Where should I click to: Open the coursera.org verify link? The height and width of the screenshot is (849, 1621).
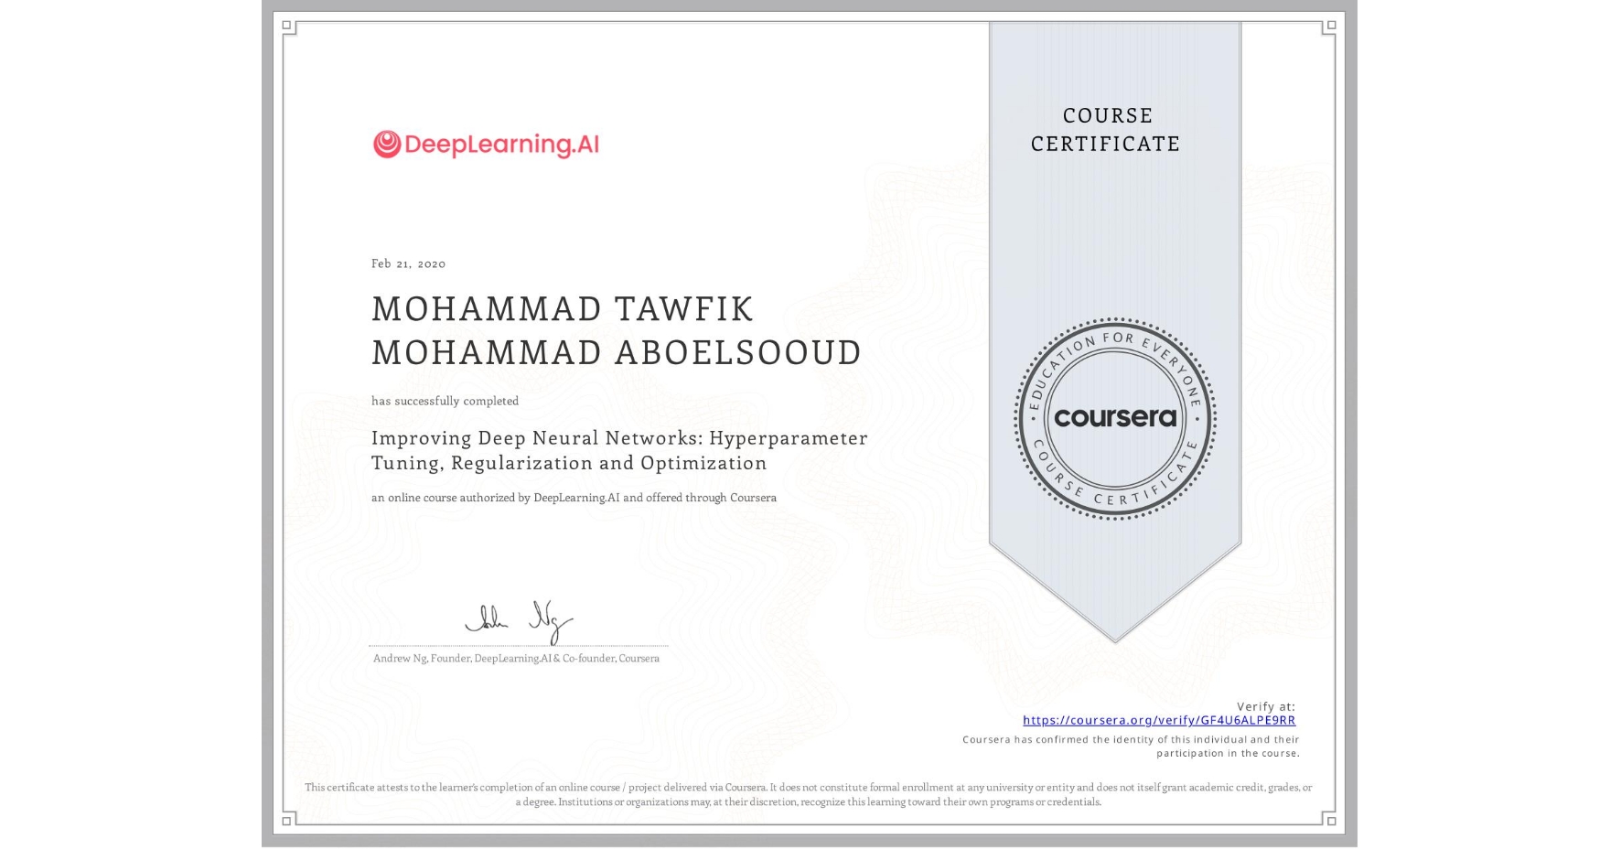pos(1159,720)
